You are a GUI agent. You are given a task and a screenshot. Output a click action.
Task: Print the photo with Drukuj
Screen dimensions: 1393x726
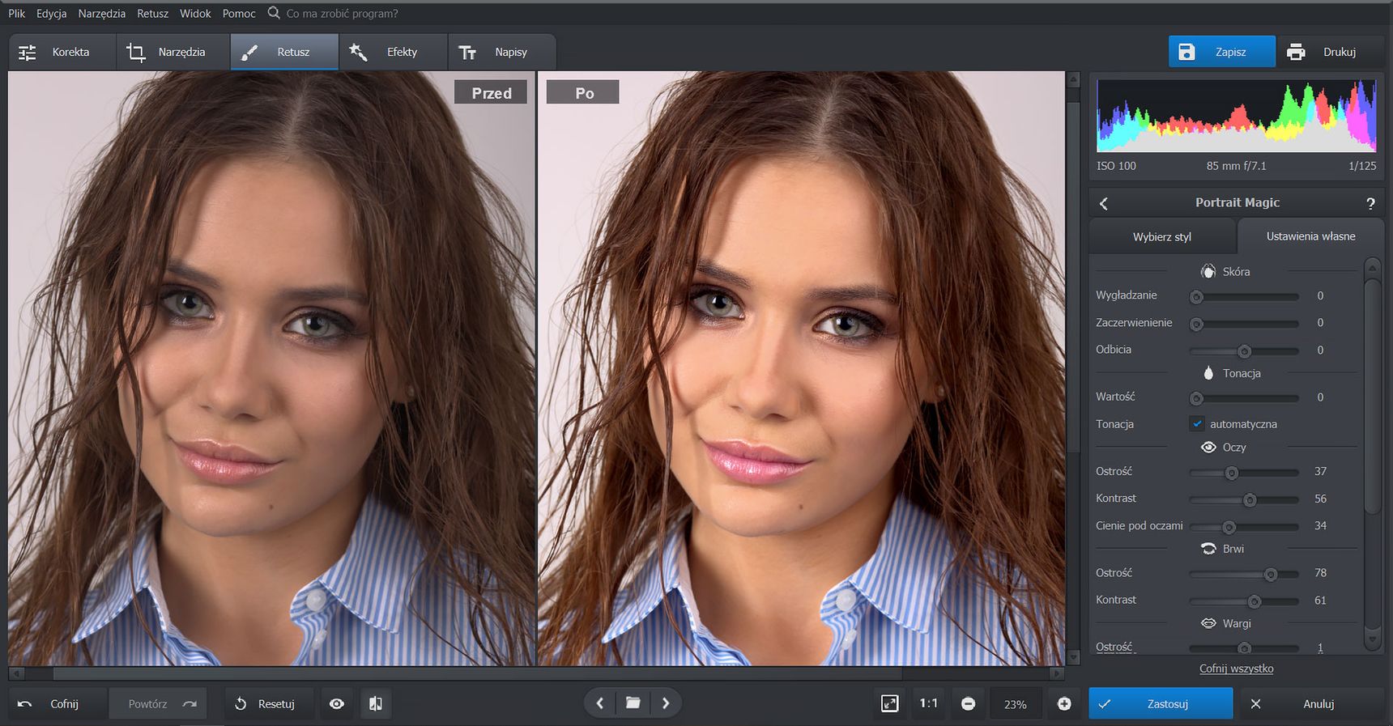click(x=1330, y=52)
